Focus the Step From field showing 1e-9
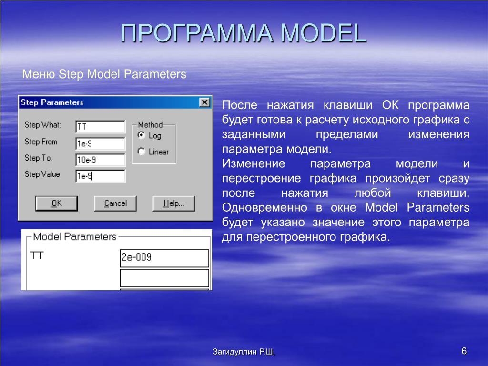Image resolution: width=488 pixels, height=366 pixels. pyautogui.click(x=100, y=143)
